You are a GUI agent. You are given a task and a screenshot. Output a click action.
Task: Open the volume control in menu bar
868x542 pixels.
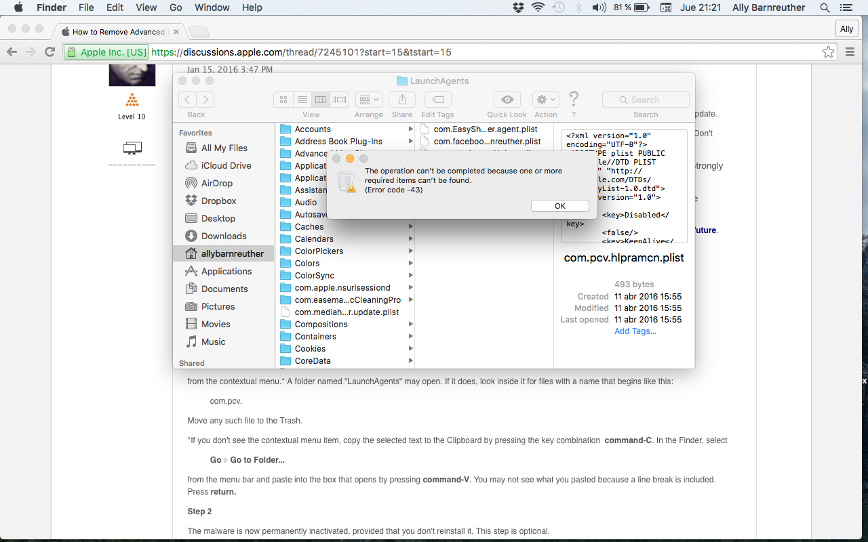click(599, 7)
